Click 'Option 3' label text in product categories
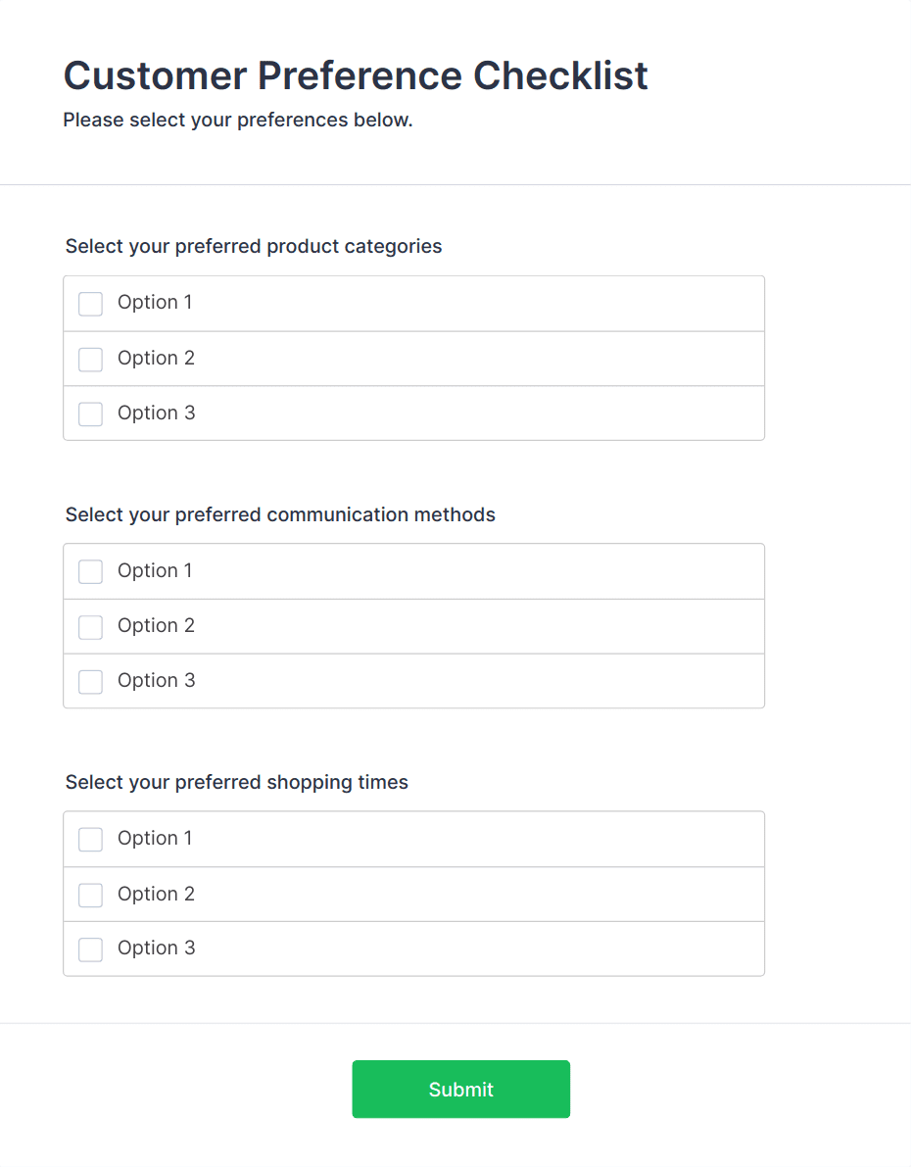The height and width of the screenshot is (1167, 911). pos(156,413)
